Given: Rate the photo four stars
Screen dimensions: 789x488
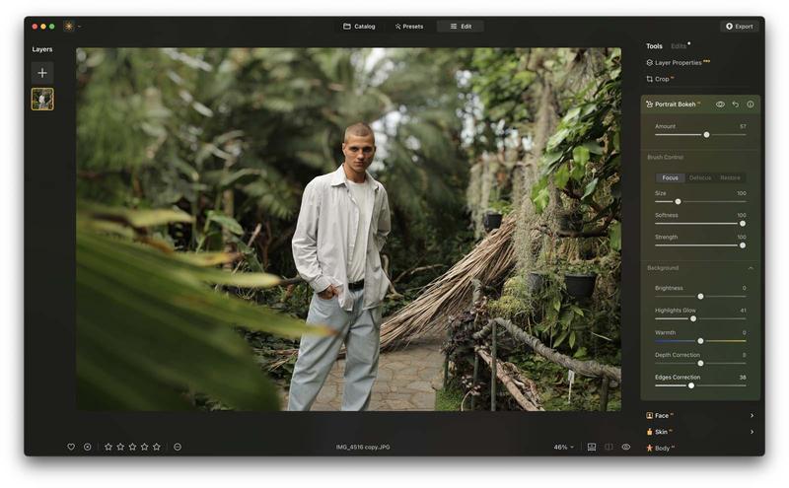Looking at the screenshot, I should 144,447.
